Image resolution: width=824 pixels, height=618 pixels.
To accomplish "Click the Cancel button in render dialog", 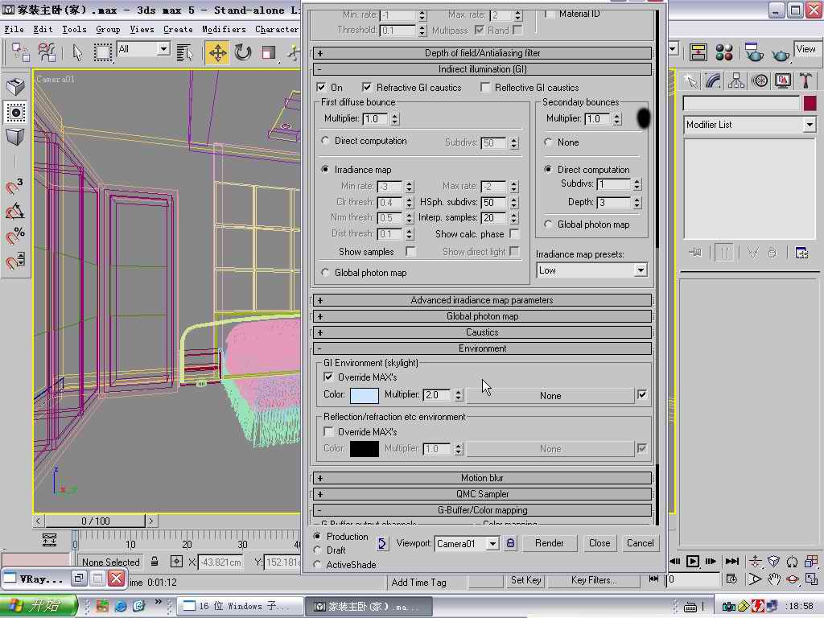I will click(x=640, y=543).
